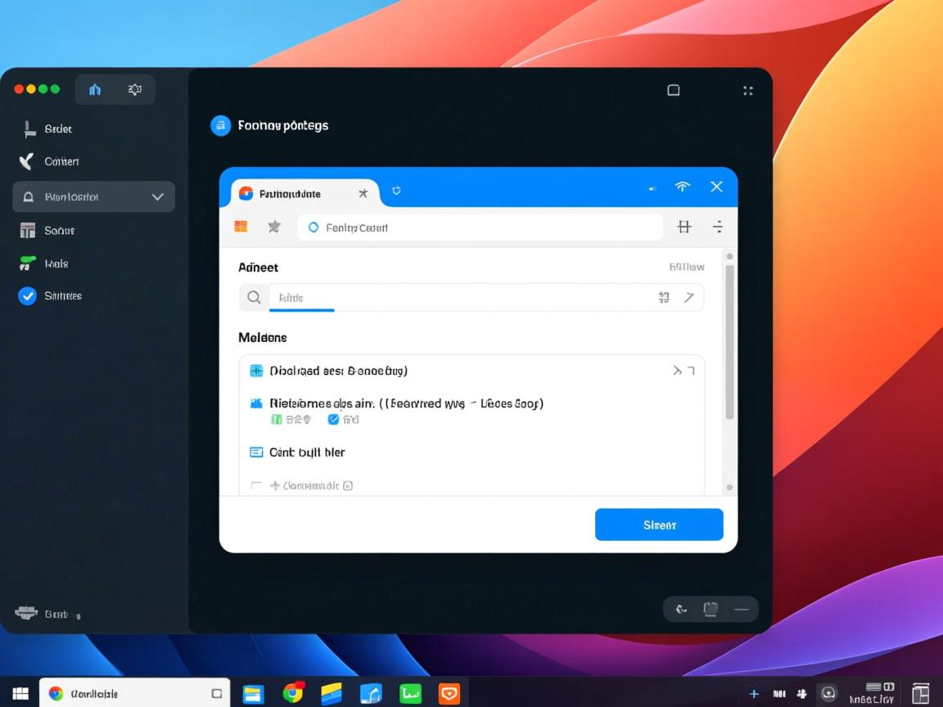Screen dimensions: 943x707
Task: Toggle the blue checkbox under the Nietaiomes row
Action: click(333, 420)
